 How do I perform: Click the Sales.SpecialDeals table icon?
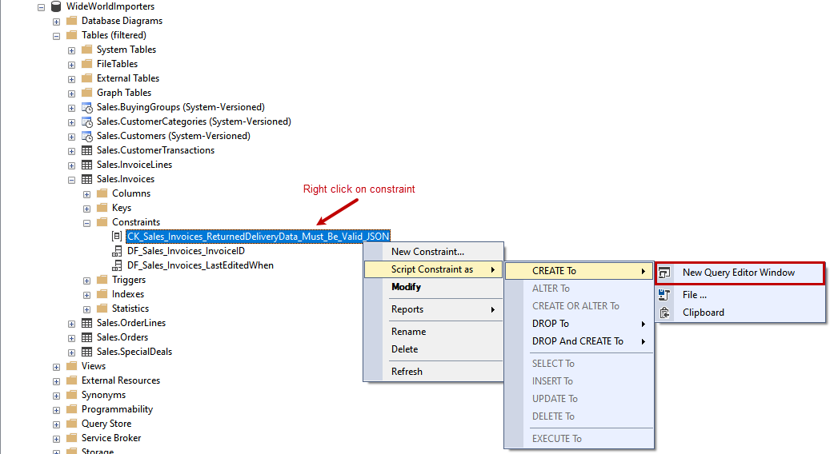click(x=86, y=352)
